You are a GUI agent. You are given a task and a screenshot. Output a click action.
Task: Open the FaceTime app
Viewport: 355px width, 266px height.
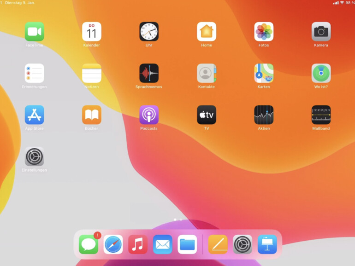35,32
